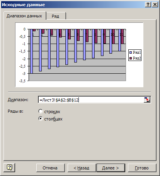Click the -3,5 axis label
The height and width of the screenshot is (176, 160).
pyautogui.click(x=22, y=81)
